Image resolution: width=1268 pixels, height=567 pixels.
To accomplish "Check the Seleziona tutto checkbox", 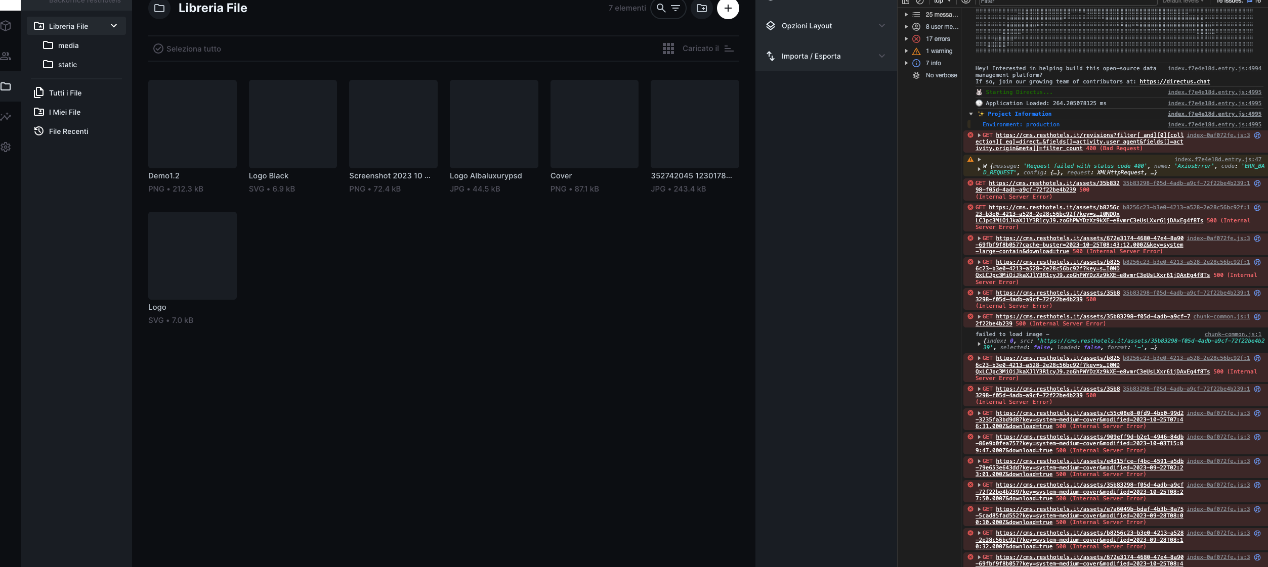I will pyautogui.click(x=159, y=49).
